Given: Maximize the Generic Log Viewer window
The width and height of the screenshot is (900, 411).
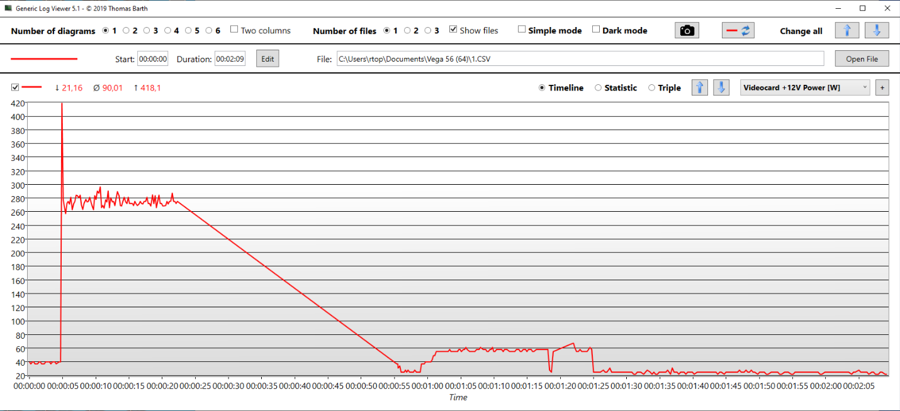Looking at the screenshot, I should click(862, 8).
